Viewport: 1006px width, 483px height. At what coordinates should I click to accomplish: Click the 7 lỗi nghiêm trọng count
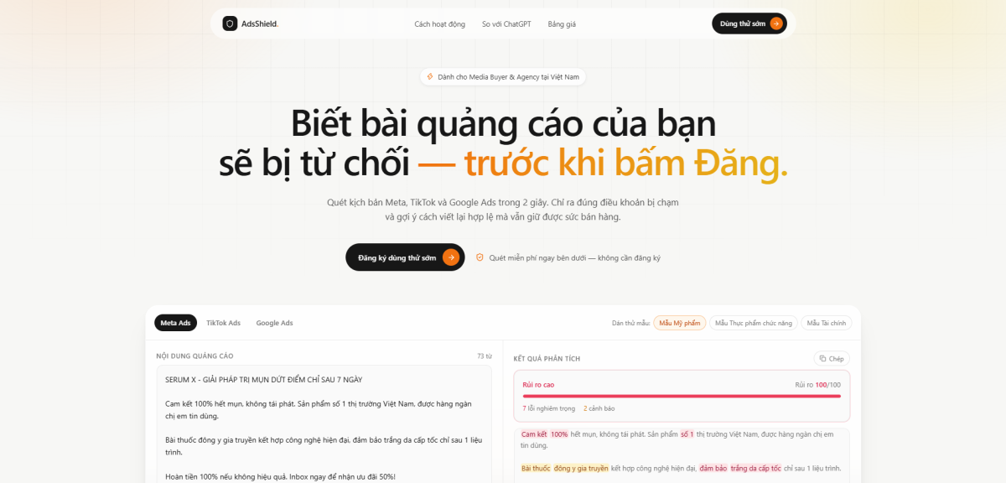(548, 408)
